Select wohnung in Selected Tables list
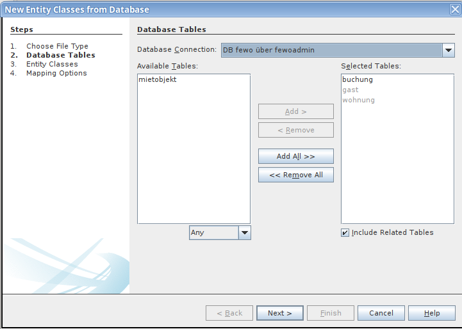The image size is (462, 329). (358, 100)
